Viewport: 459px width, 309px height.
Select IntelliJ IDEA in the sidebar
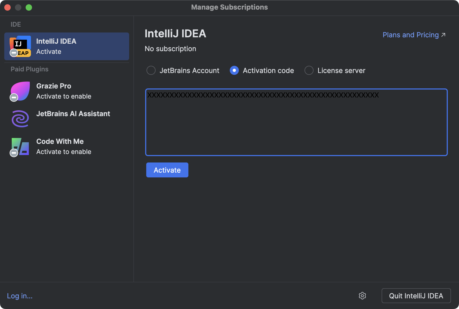[x=66, y=46]
